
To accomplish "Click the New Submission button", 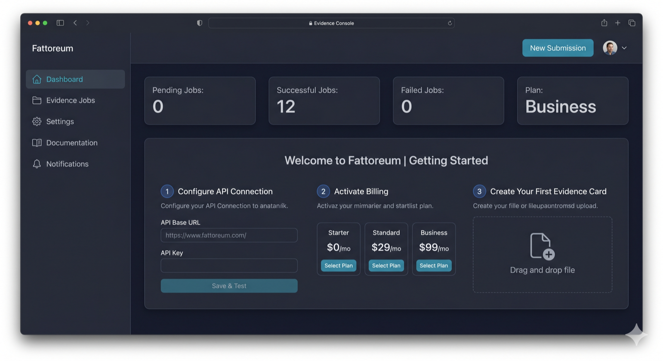I will click(x=558, y=48).
